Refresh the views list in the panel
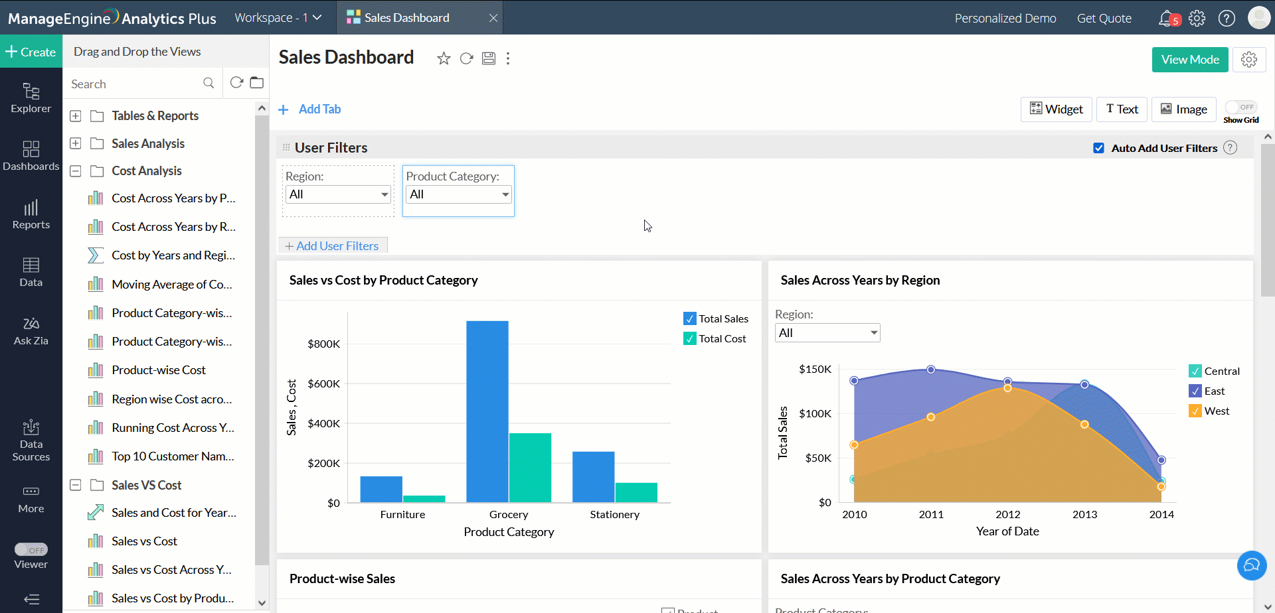This screenshot has width=1275, height=613. point(236,83)
